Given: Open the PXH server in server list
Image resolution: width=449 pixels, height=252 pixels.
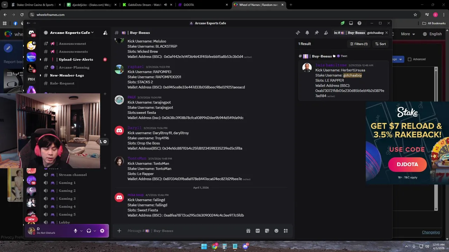Looking at the screenshot, I should tap(31, 79).
